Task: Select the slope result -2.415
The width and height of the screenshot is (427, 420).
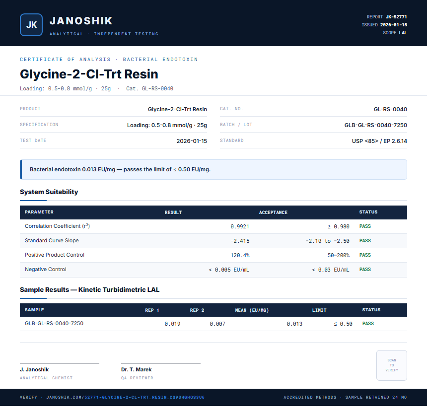Action: [240, 241]
